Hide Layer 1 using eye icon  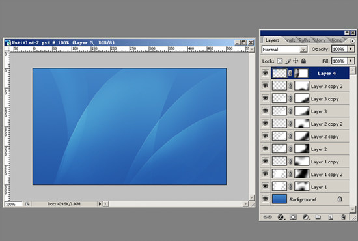point(266,186)
